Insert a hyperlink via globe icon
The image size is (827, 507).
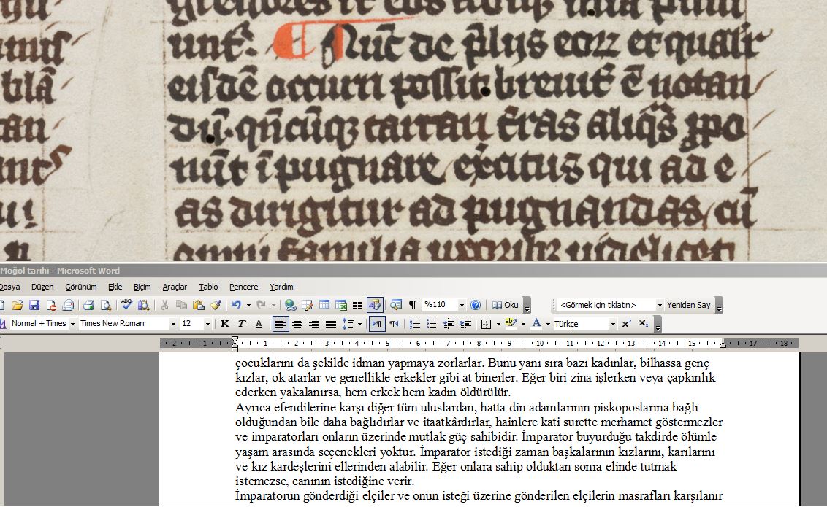pyautogui.click(x=290, y=305)
